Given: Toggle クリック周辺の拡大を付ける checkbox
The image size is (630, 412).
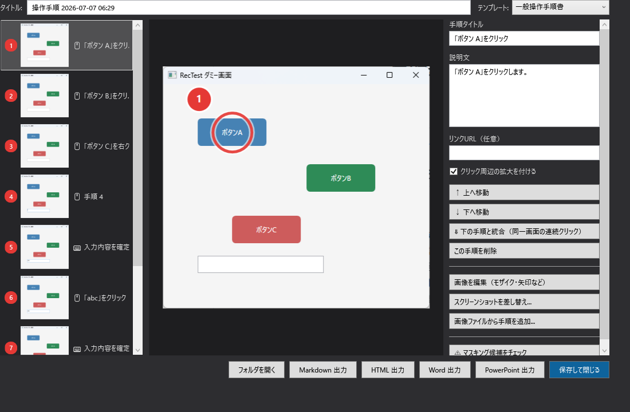Looking at the screenshot, I should pyautogui.click(x=454, y=172).
